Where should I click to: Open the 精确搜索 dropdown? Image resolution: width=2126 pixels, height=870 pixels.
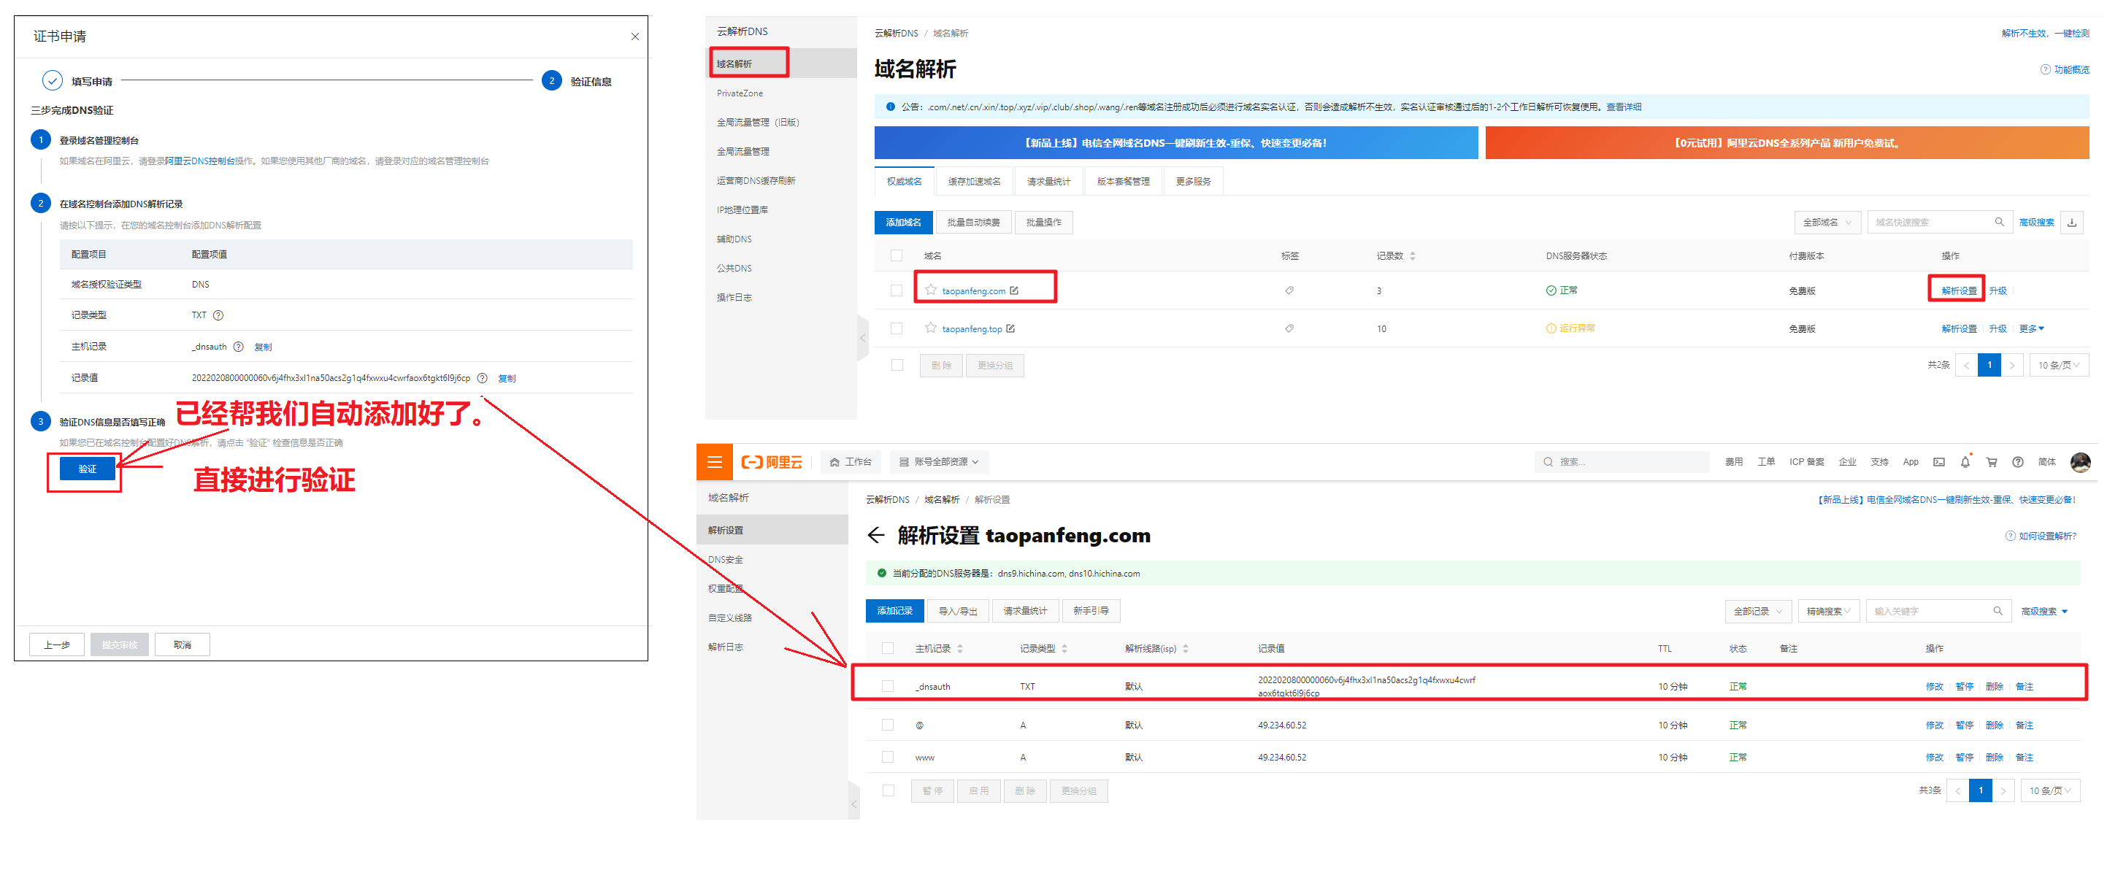click(x=1828, y=611)
